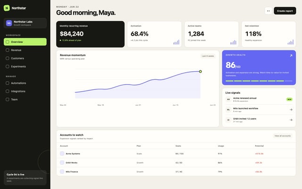Image resolution: width=302 pixels, height=189 pixels.
Task: Click the Acme Systems account name
Action: (73, 154)
